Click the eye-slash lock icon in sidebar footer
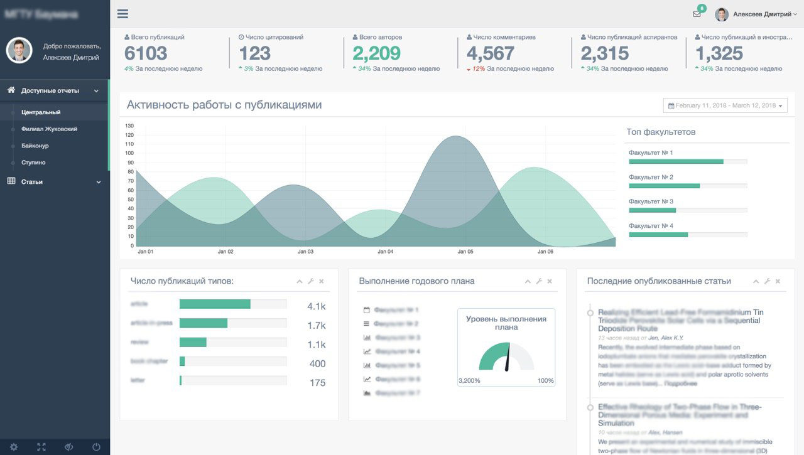Image resolution: width=804 pixels, height=455 pixels. [x=69, y=447]
